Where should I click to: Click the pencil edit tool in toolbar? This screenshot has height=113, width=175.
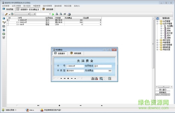pyautogui.click(x=6, y=14)
